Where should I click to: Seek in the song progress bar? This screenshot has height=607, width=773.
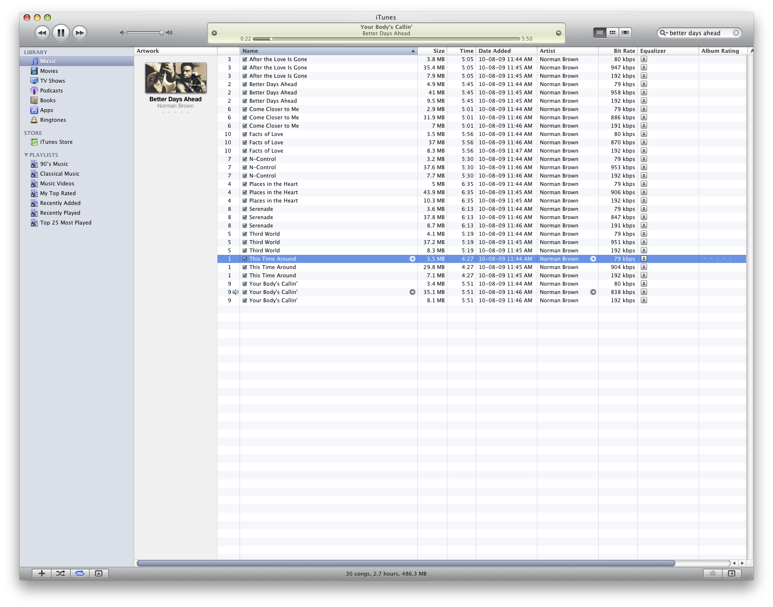coord(386,39)
